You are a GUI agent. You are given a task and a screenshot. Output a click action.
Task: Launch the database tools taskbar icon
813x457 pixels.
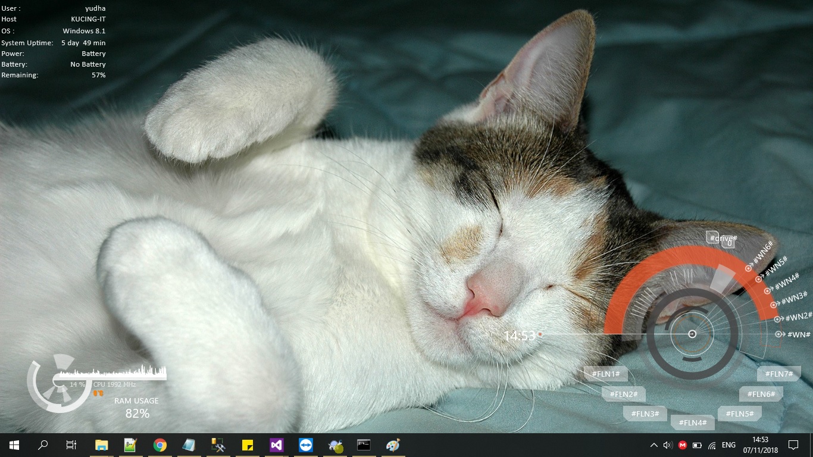(x=218, y=445)
